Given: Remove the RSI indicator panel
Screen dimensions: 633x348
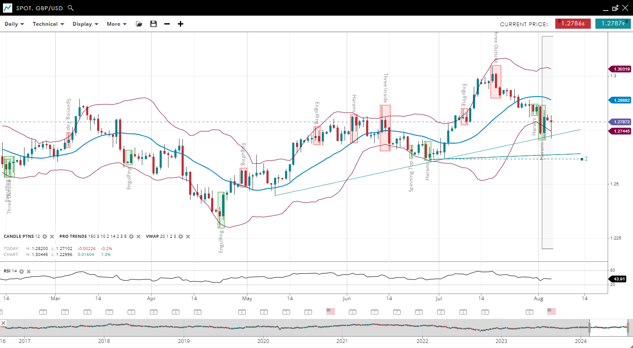Looking at the screenshot, I should tap(29, 271).
